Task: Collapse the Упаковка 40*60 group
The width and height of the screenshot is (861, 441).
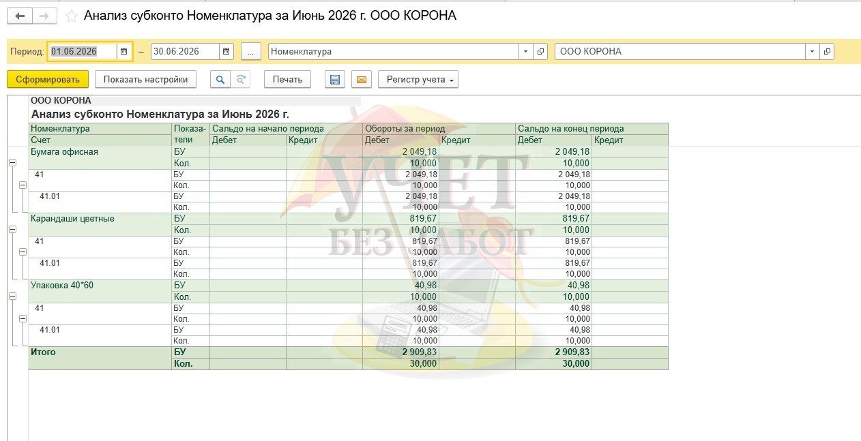Action: pos(12,296)
